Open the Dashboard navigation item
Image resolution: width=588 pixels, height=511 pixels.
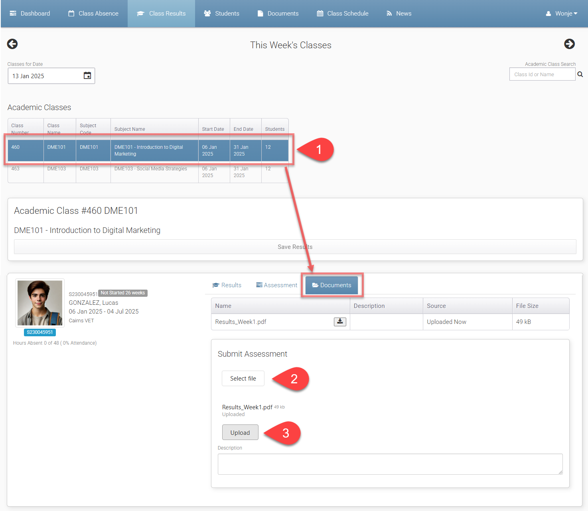30,14
